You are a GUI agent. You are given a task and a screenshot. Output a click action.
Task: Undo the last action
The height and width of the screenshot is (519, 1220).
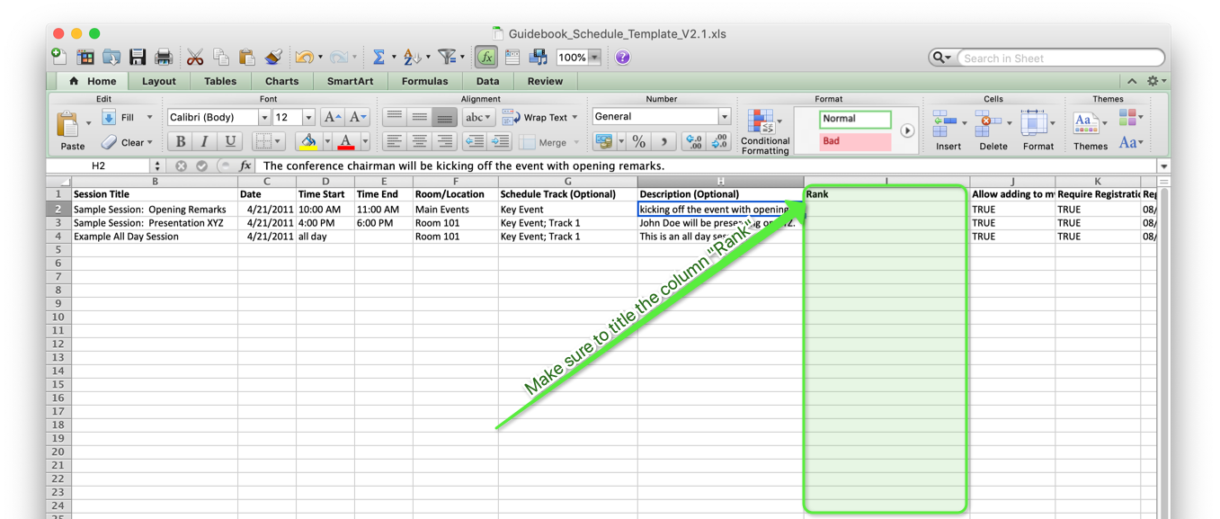304,58
